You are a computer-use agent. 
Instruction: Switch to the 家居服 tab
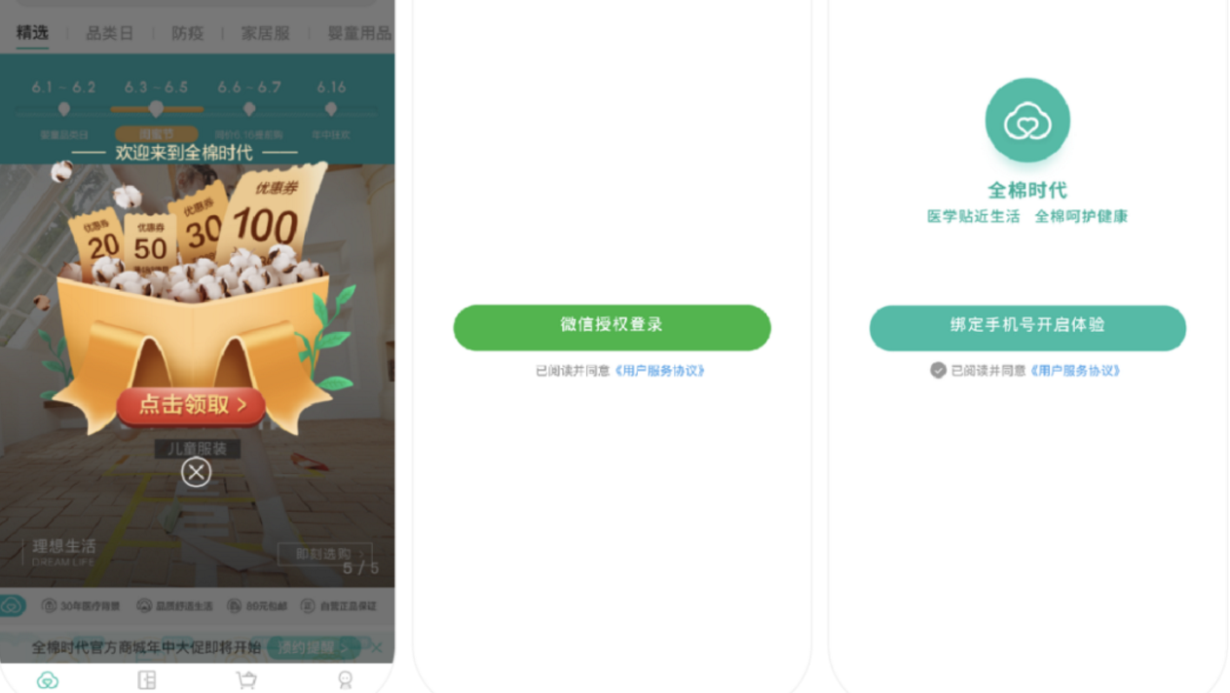click(266, 33)
